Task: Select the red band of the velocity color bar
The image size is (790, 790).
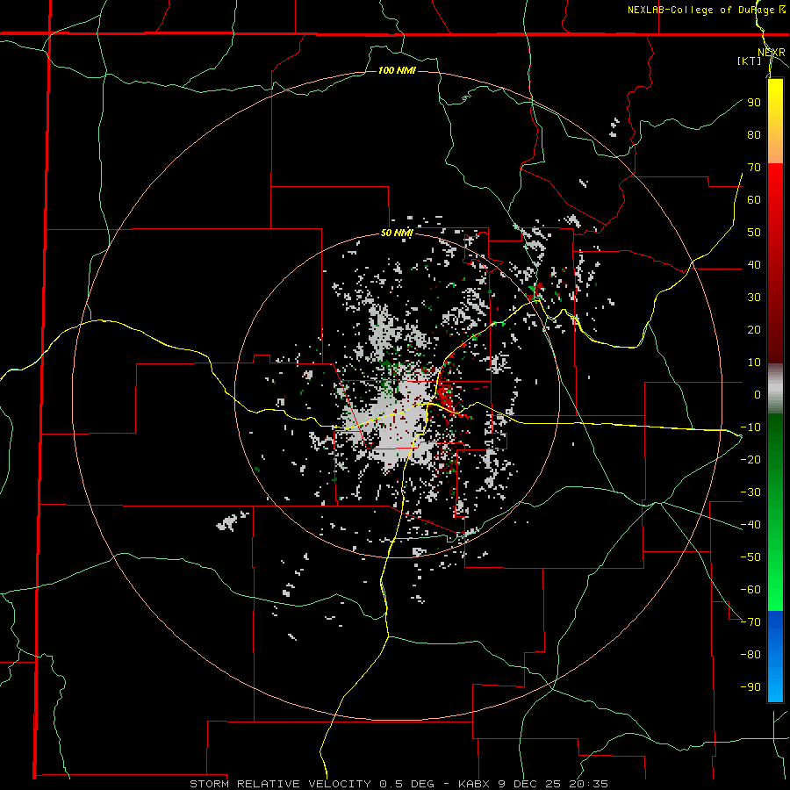Action: [775, 263]
